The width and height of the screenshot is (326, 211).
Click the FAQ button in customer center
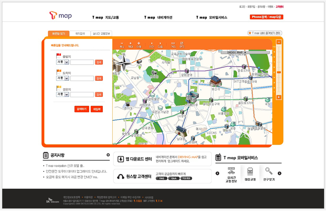tap(161, 178)
